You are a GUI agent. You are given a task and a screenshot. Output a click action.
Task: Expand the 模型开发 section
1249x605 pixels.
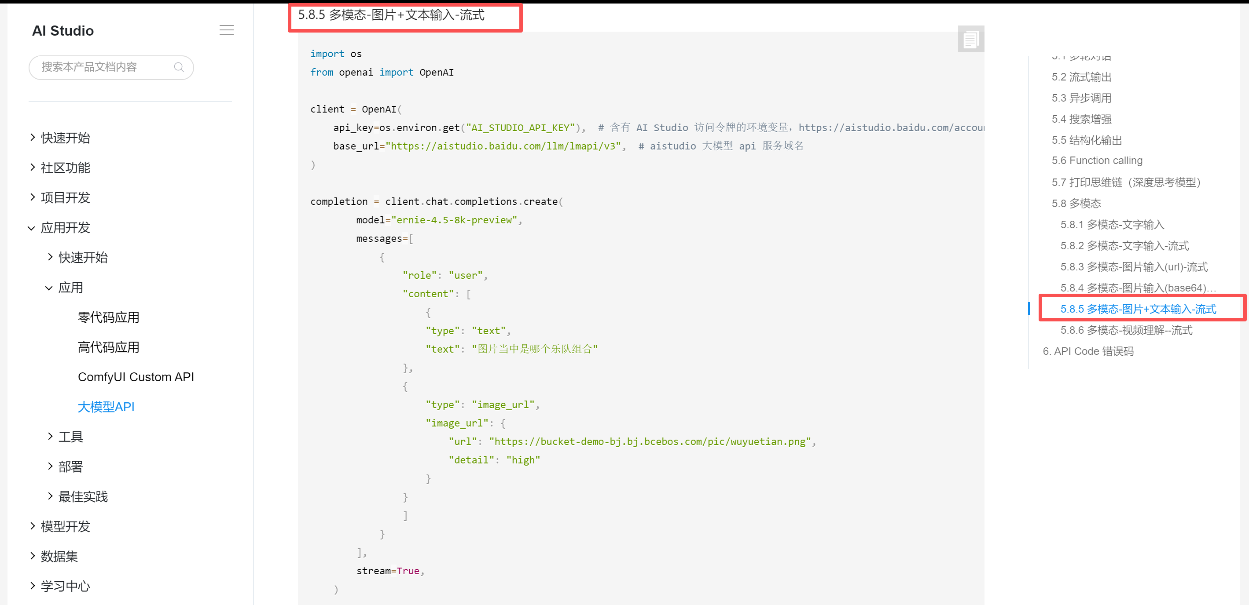point(65,527)
